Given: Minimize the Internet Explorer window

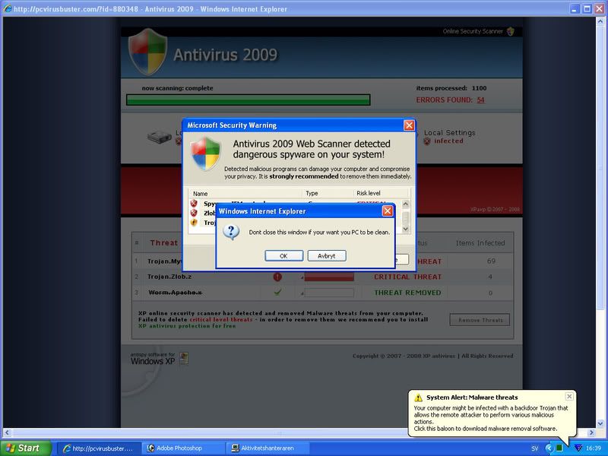Looking at the screenshot, I should coord(575,8).
